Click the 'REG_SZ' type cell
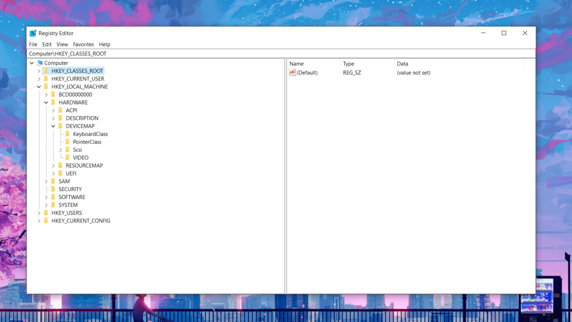The height and width of the screenshot is (322, 572). coord(352,73)
